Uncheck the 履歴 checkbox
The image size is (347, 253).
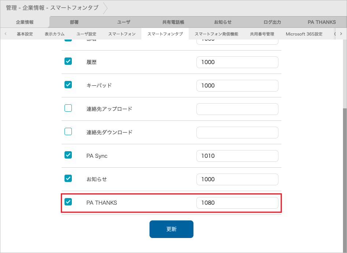click(68, 61)
